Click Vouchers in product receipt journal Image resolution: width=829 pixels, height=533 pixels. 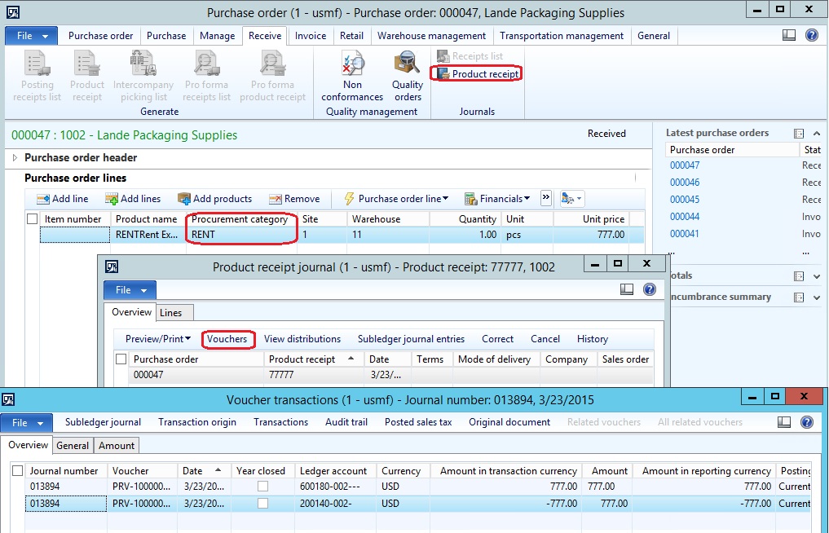click(x=227, y=339)
